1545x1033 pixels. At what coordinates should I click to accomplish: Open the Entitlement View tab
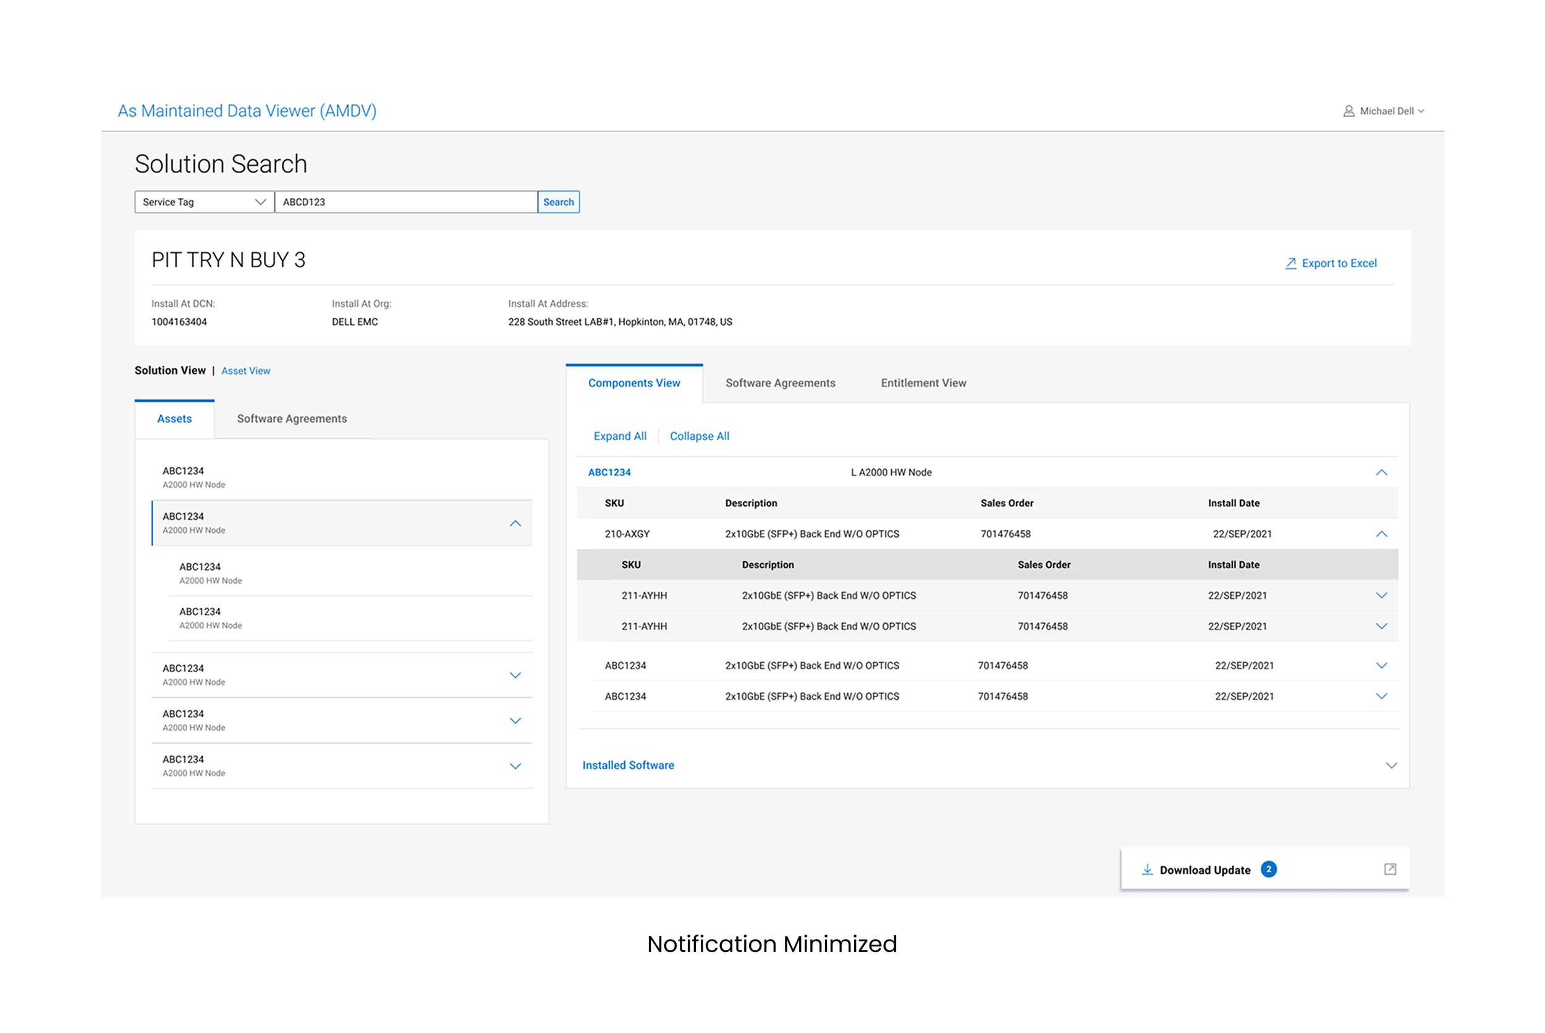[x=923, y=383]
